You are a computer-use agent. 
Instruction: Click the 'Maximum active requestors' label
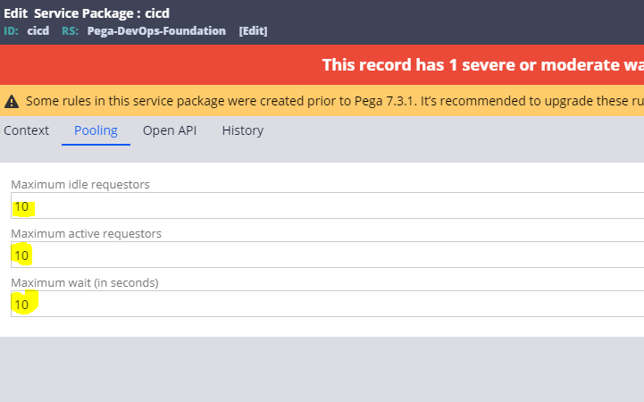(87, 234)
